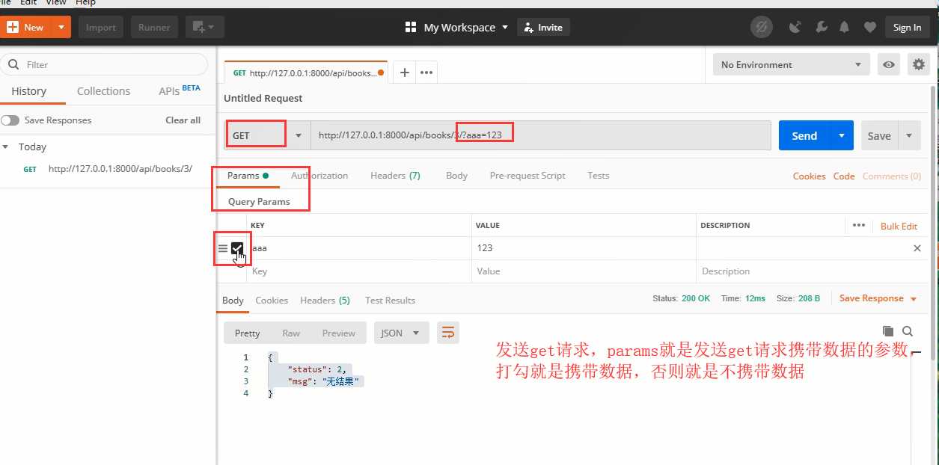
Task: Open the Runner
Action: (x=154, y=28)
